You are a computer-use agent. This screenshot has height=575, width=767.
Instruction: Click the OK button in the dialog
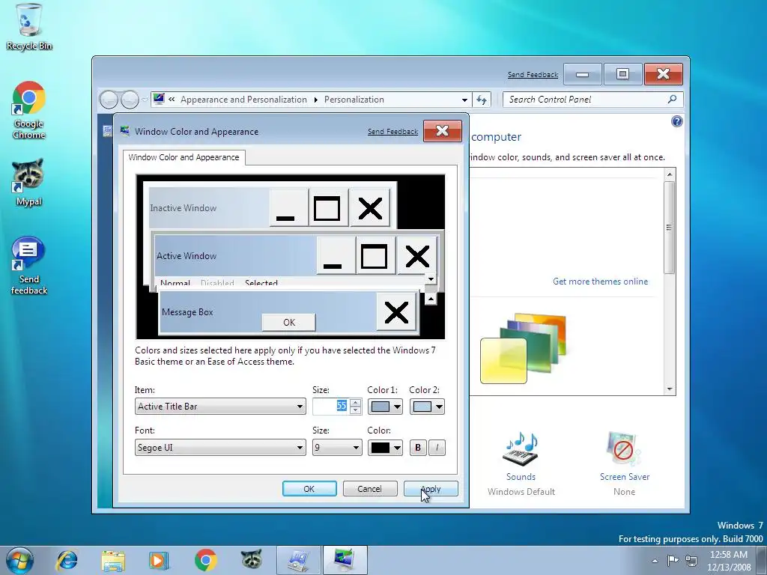pyautogui.click(x=309, y=488)
